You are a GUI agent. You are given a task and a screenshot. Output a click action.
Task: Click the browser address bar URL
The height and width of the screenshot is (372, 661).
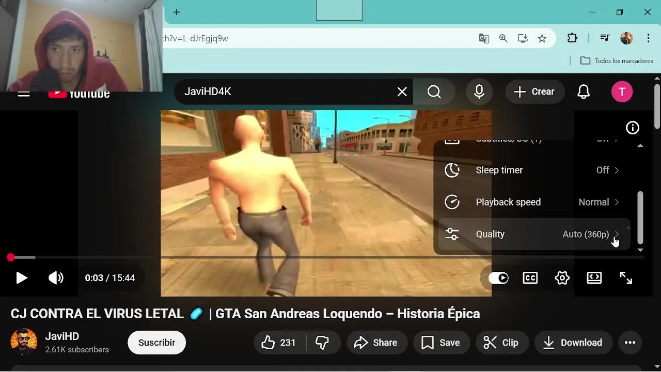[195, 38]
